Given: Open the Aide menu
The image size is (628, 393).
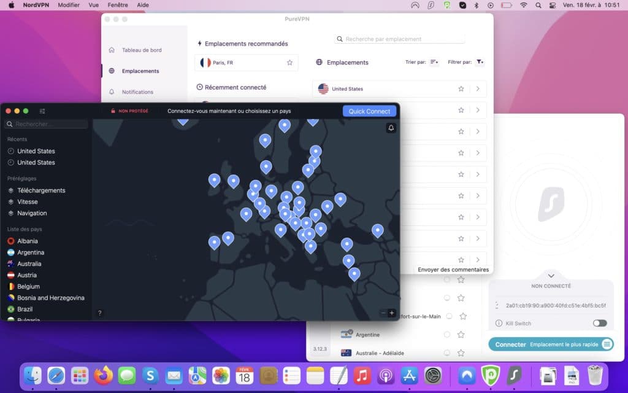Looking at the screenshot, I should tap(143, 5).
